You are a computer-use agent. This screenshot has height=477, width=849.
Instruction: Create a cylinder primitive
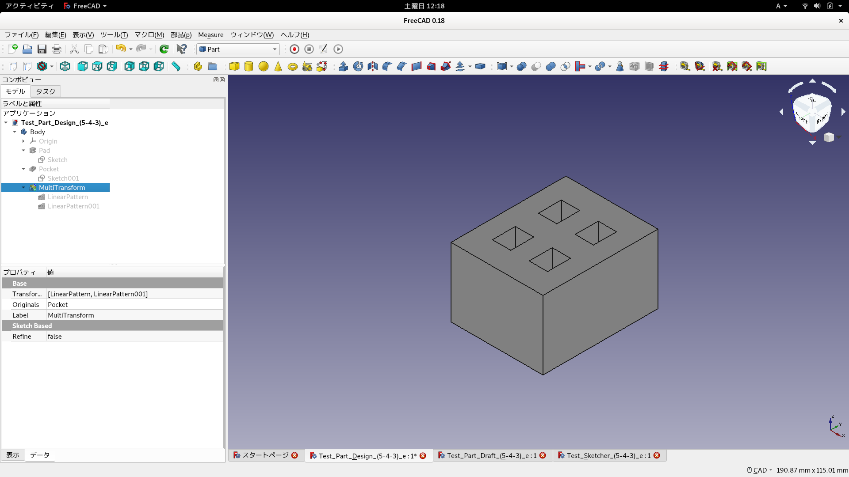[x=249, y=66]
